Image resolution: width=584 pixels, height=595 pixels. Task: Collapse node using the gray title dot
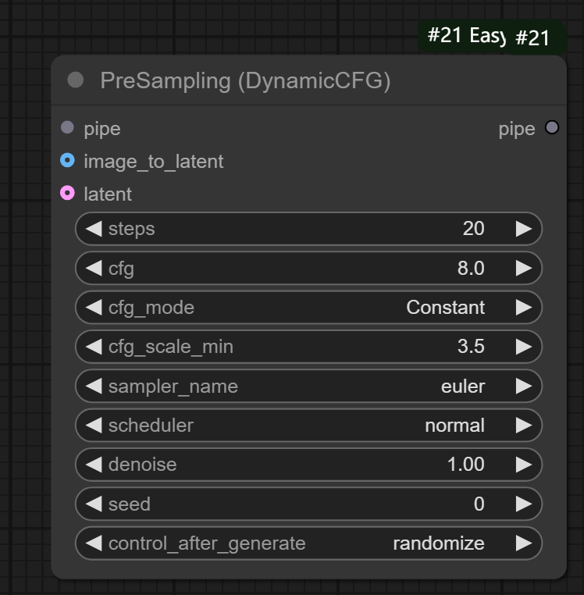pos(76,80)
